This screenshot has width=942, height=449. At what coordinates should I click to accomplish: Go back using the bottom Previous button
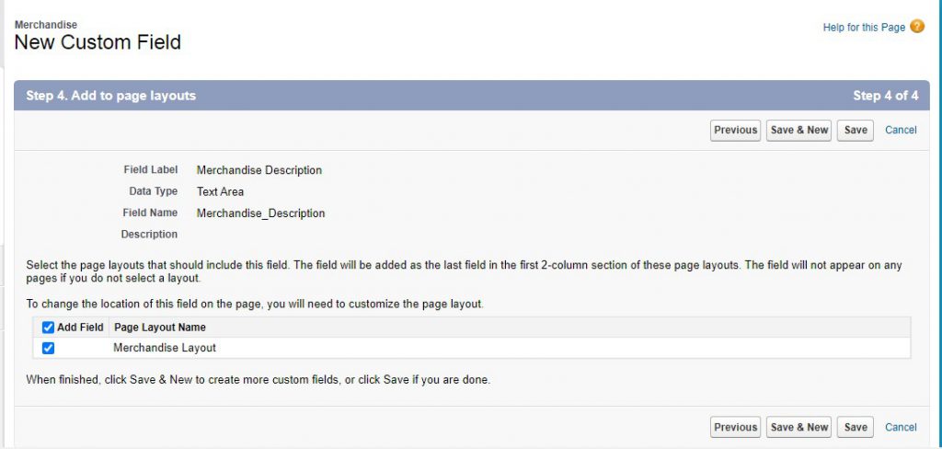(735, 427)
